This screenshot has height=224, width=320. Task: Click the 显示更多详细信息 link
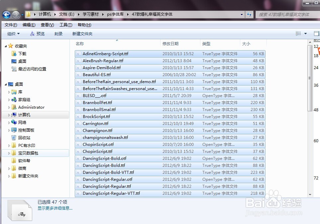pos(55,208)
